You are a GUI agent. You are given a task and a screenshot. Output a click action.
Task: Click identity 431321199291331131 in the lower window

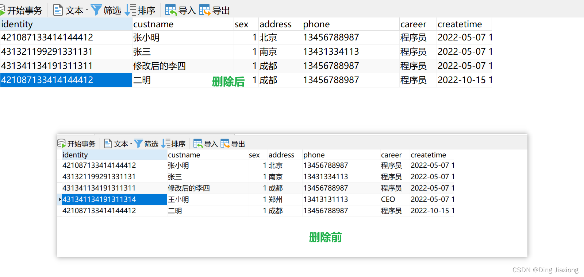114,177
